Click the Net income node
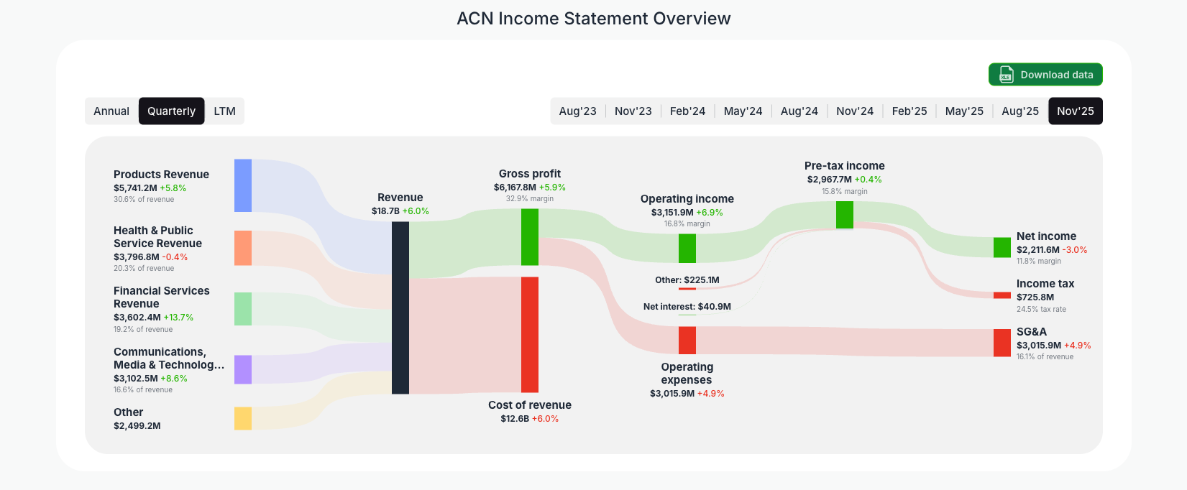This screenshot has width=1187, height=490. (1001, 247)
